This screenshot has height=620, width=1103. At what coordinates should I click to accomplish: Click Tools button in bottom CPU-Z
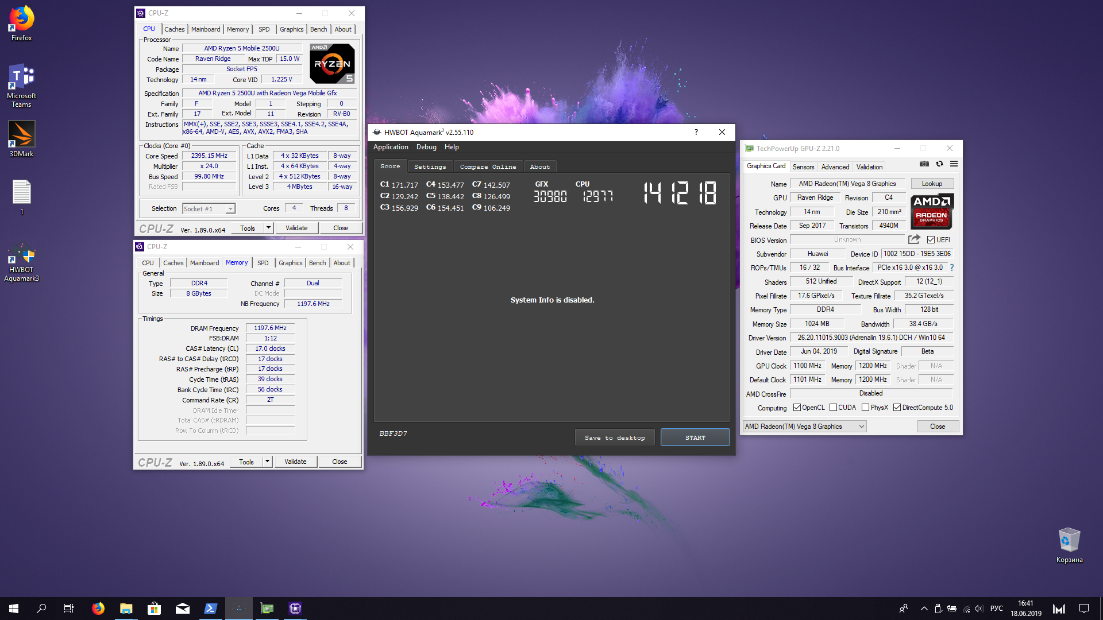[246, 462]
